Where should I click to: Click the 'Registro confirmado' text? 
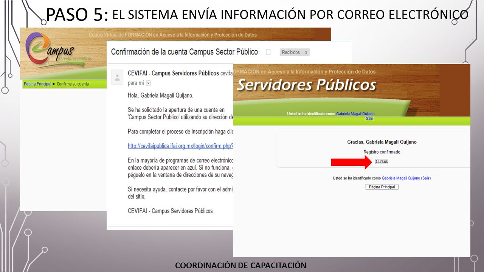382,152
